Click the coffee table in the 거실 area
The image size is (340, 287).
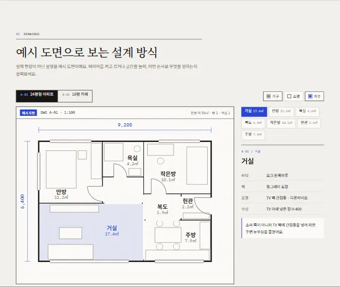71,233
